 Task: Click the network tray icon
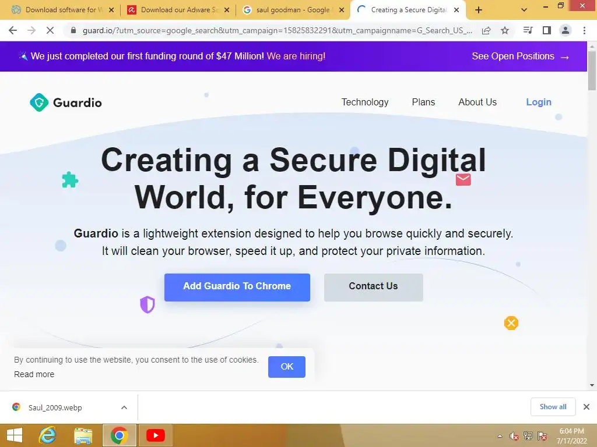[528, 436]
